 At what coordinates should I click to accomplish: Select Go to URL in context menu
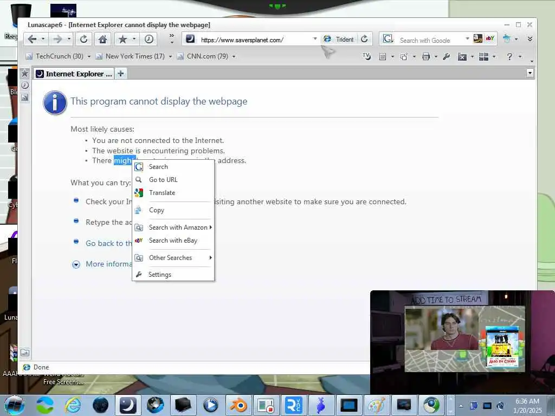pyautogui.click(x=173, y=180)
